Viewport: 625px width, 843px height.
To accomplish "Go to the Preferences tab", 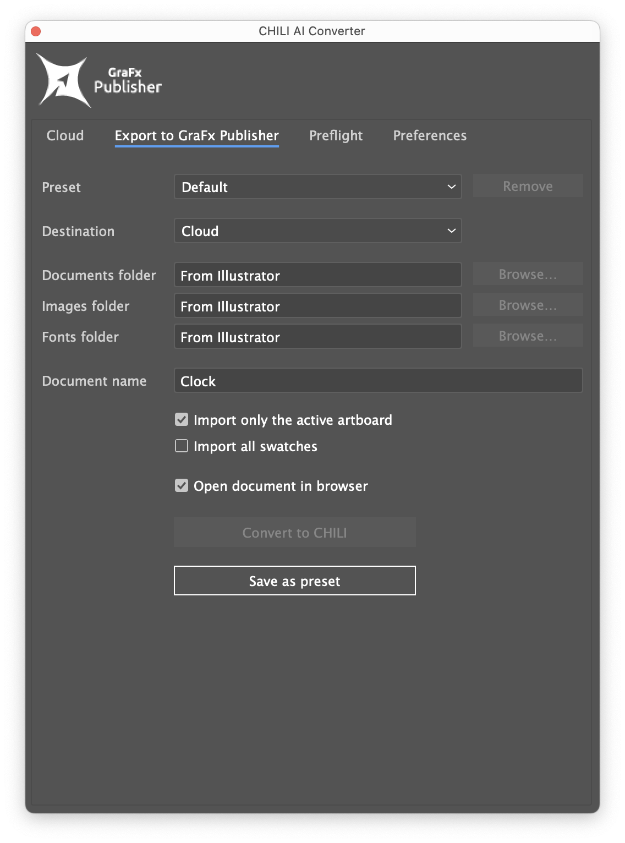I will [430, 135].
